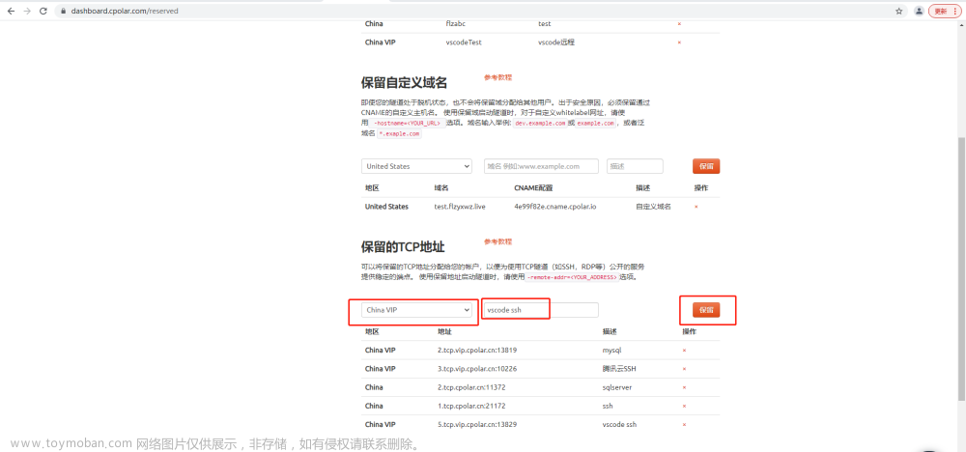966x452 pixels.
Task: Select address '3.tcp.vip.cpolar.cn:10226'
Action: [477, 369]
